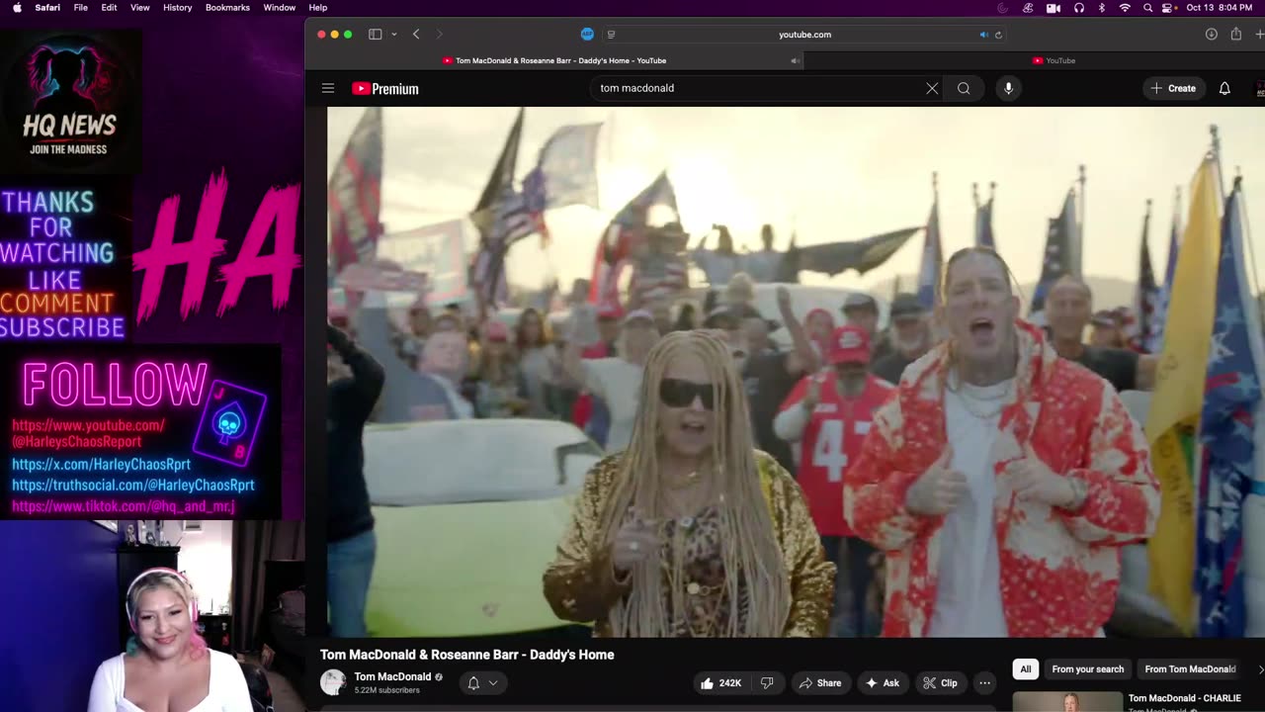Open Bluetooth menu bar icon
The height and width of the screenshot is (712, 1265).
pos(1102,8)
